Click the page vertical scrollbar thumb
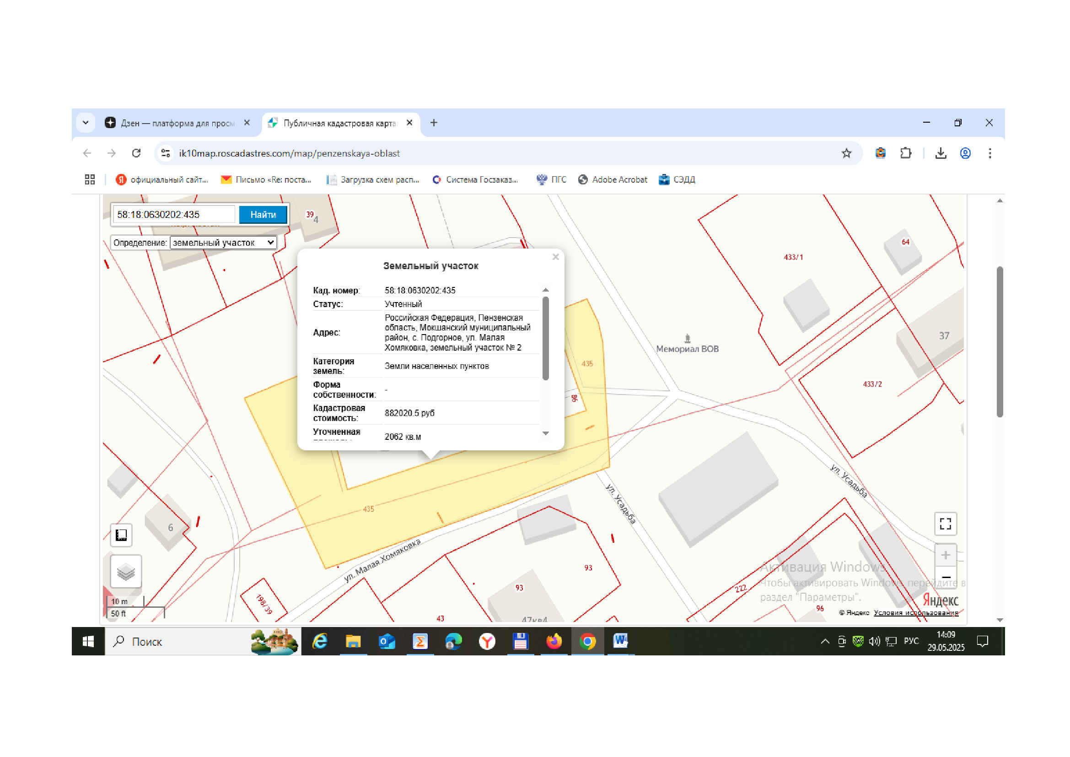The width and height of the screenshot is (1070, 757). [1000, 342]
